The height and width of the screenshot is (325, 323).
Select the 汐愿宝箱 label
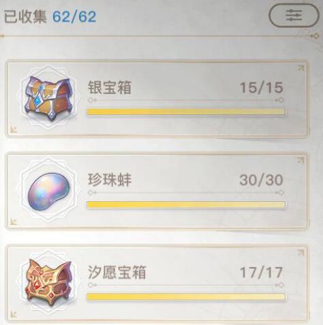[117, 272]
